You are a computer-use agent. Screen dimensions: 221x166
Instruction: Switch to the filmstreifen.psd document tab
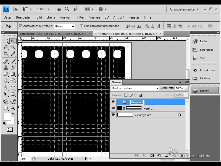53,34
